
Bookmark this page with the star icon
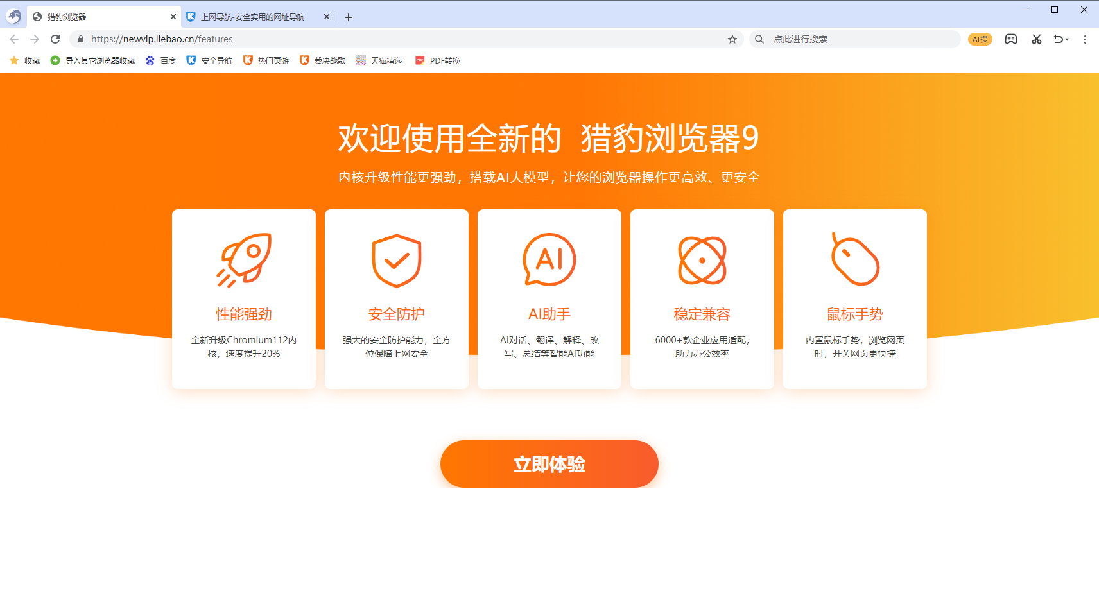coord(732,39)
